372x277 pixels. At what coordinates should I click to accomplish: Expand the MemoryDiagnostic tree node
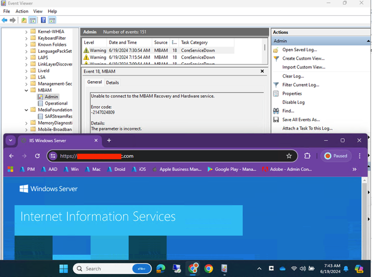pos(26,123)
